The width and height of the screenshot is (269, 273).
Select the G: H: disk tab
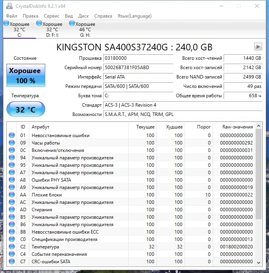click(85, 29)
